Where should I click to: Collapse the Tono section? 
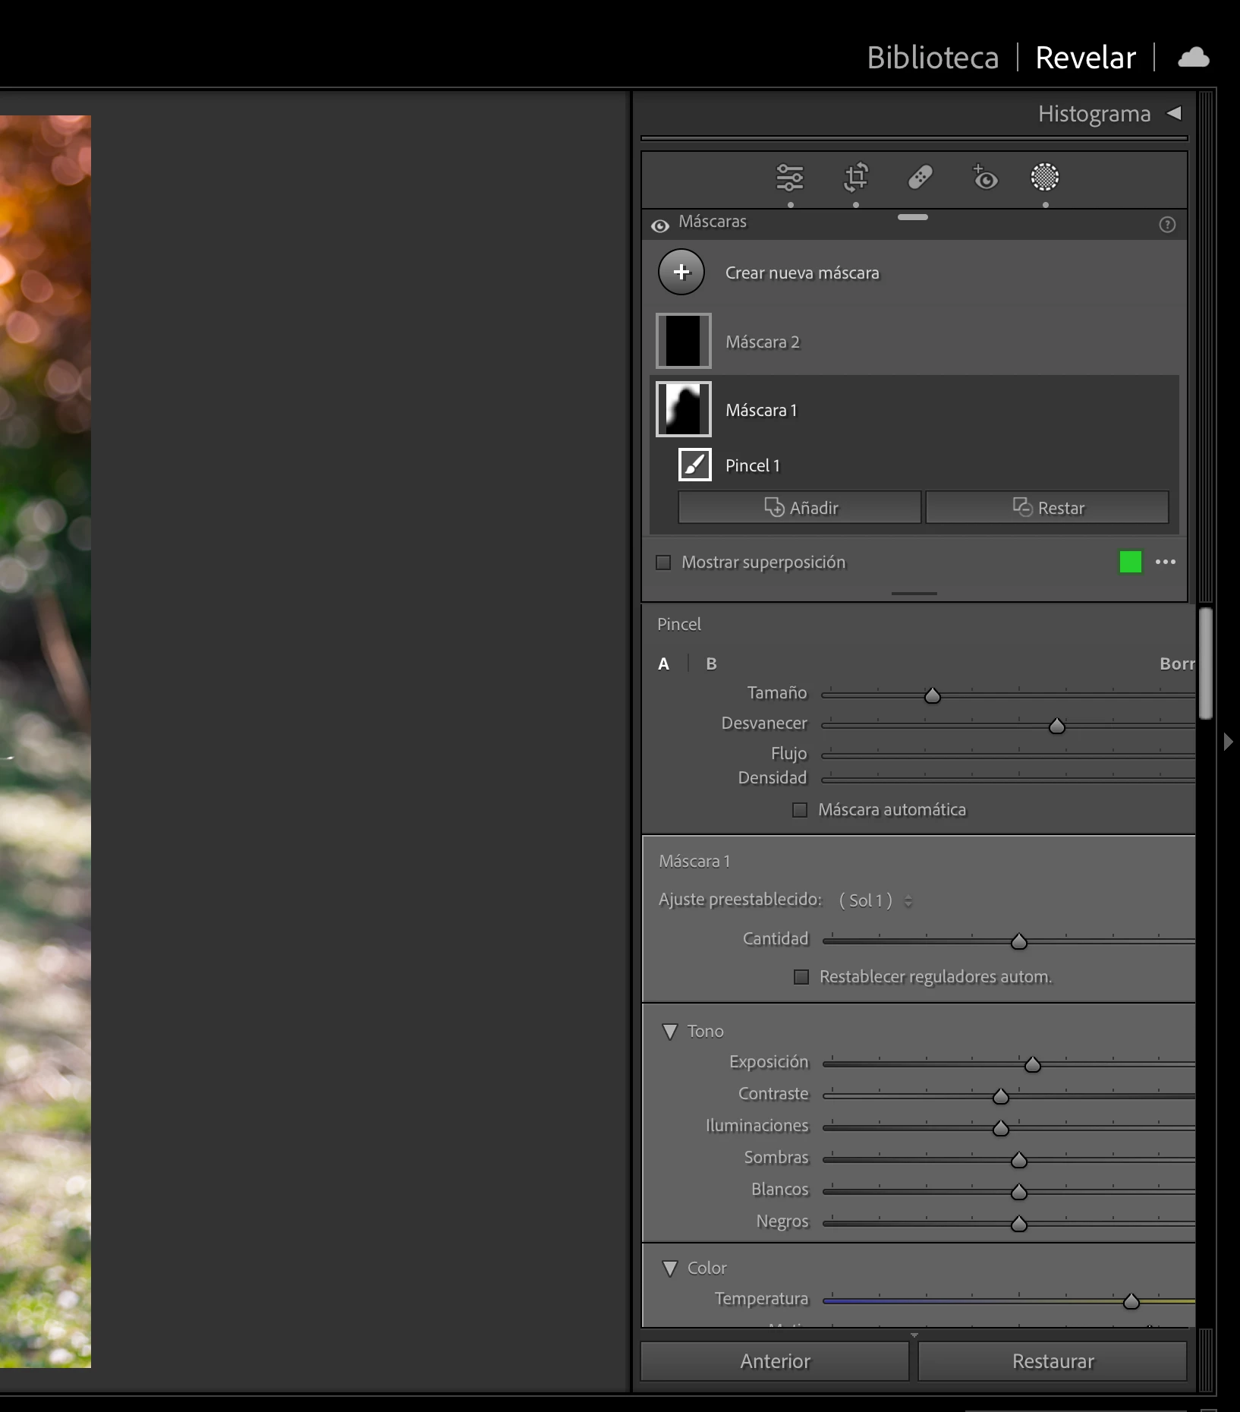[x=670, y=1032]
